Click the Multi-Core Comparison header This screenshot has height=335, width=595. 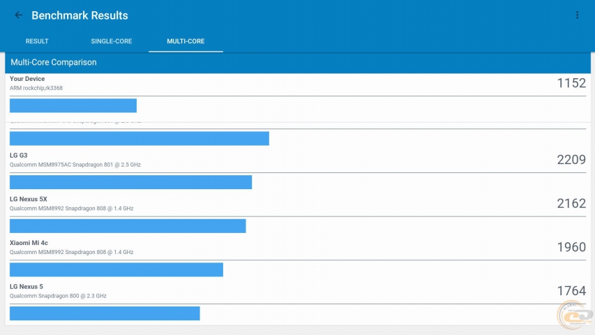pyautogui.click(x=54, y=62)
